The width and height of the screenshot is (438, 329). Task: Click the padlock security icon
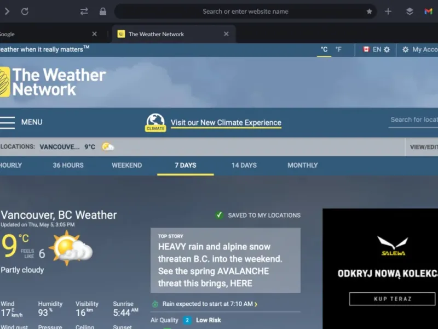coord(103,12)
